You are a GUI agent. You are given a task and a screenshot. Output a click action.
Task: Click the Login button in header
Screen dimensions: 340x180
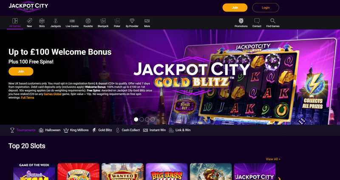(266, 8)
